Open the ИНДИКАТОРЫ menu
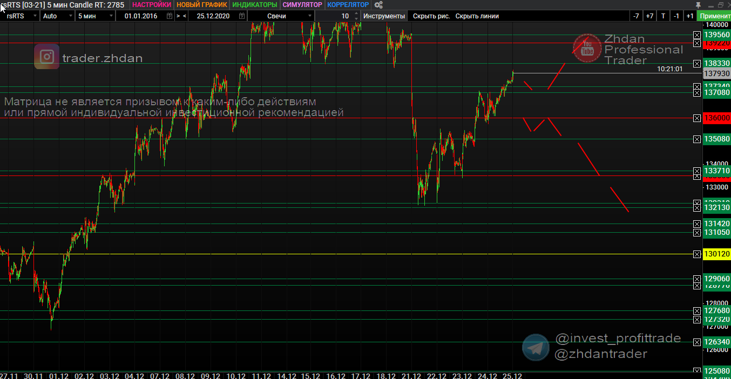Viewport: 731px width, 379px height. pyautogui.click(x=254, y=5)
